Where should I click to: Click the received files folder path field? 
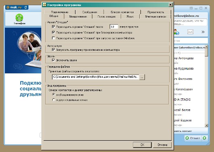point(96,77)
